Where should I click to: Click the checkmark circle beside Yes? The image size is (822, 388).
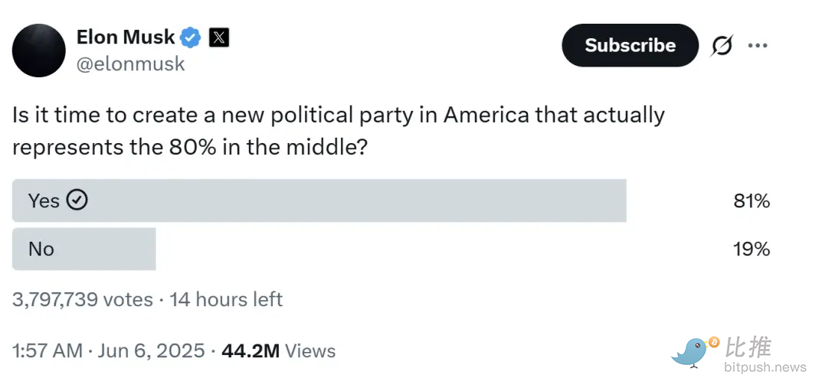pos(77,200)
